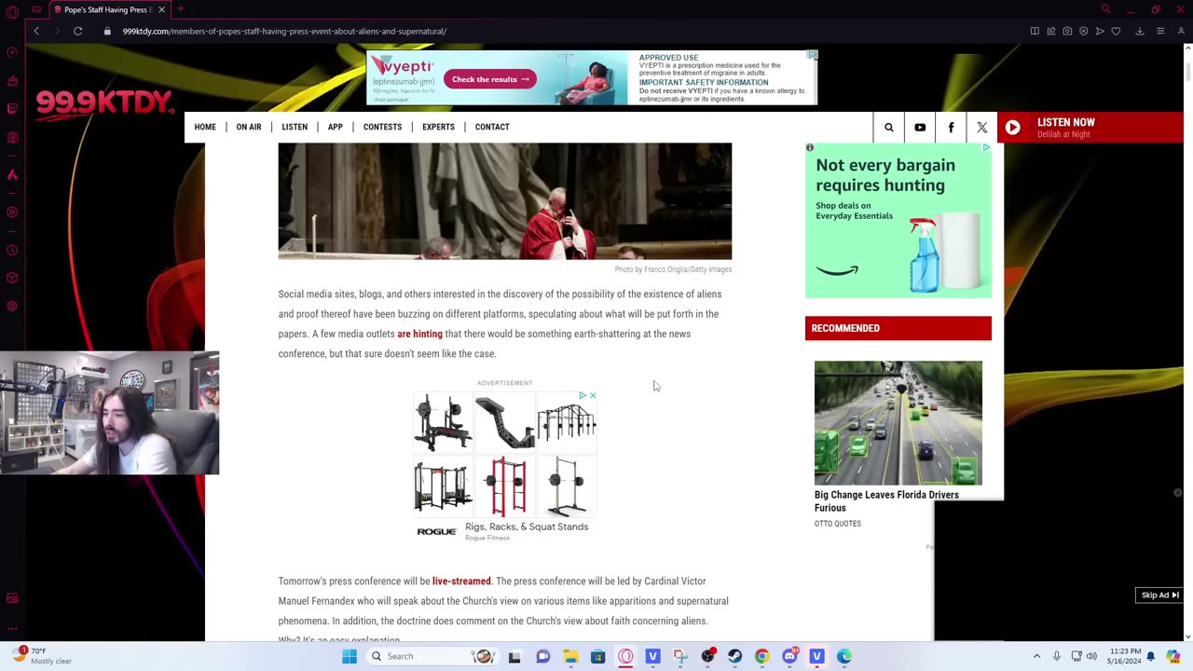Open the station's Facebook icon
The width and height of the screenshot is (1193, 671).
point(951,128)
